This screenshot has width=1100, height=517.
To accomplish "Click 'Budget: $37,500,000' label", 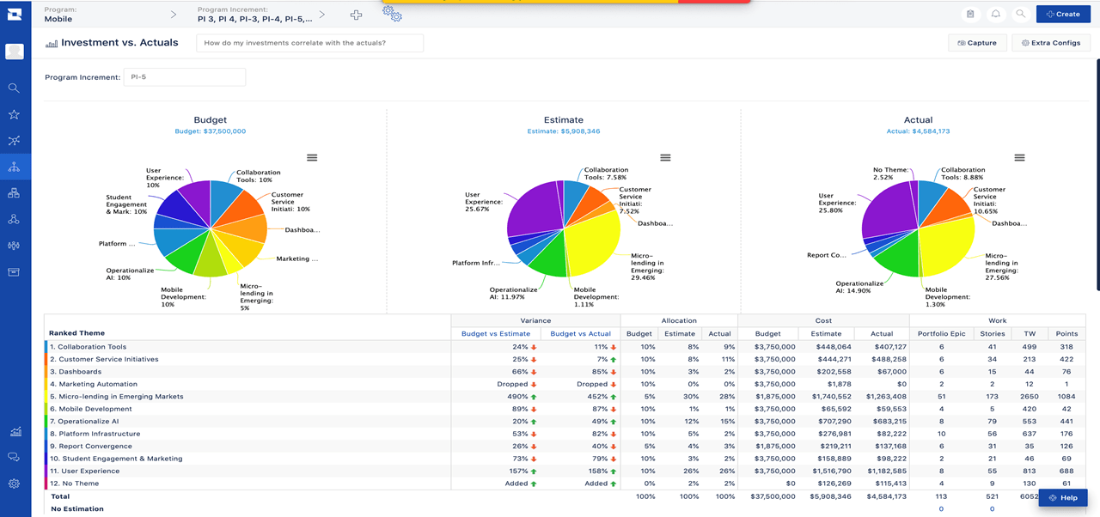I will coord(211,131).
